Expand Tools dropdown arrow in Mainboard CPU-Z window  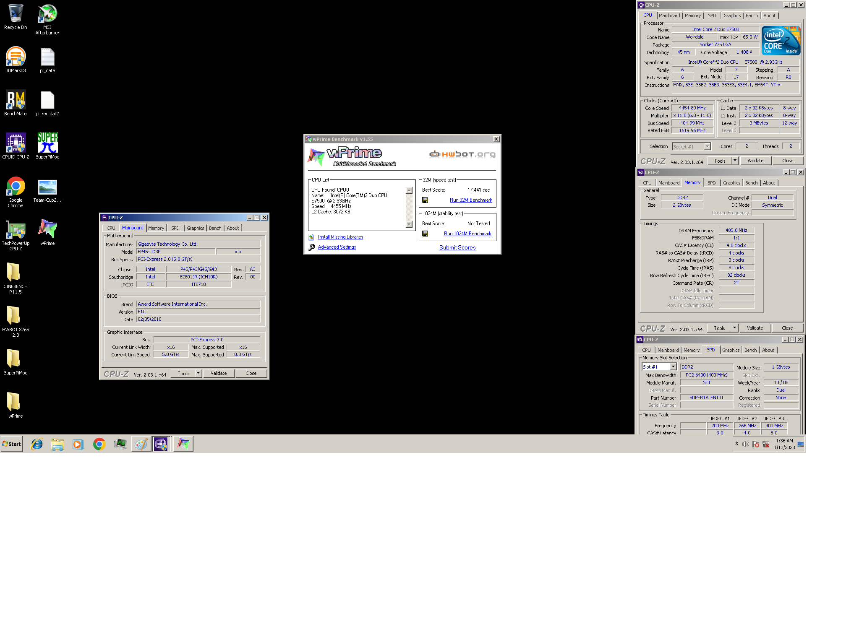198,373
